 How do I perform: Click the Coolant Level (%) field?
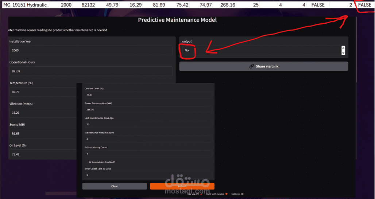tap(148, 95)
